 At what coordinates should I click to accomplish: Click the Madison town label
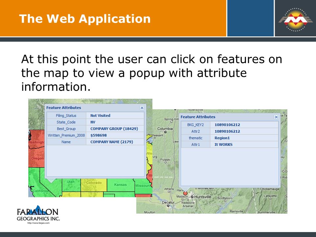coord(182,197)
